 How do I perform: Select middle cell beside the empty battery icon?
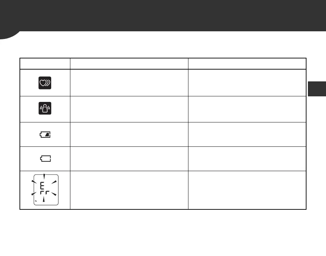click(x=129, y=159)
